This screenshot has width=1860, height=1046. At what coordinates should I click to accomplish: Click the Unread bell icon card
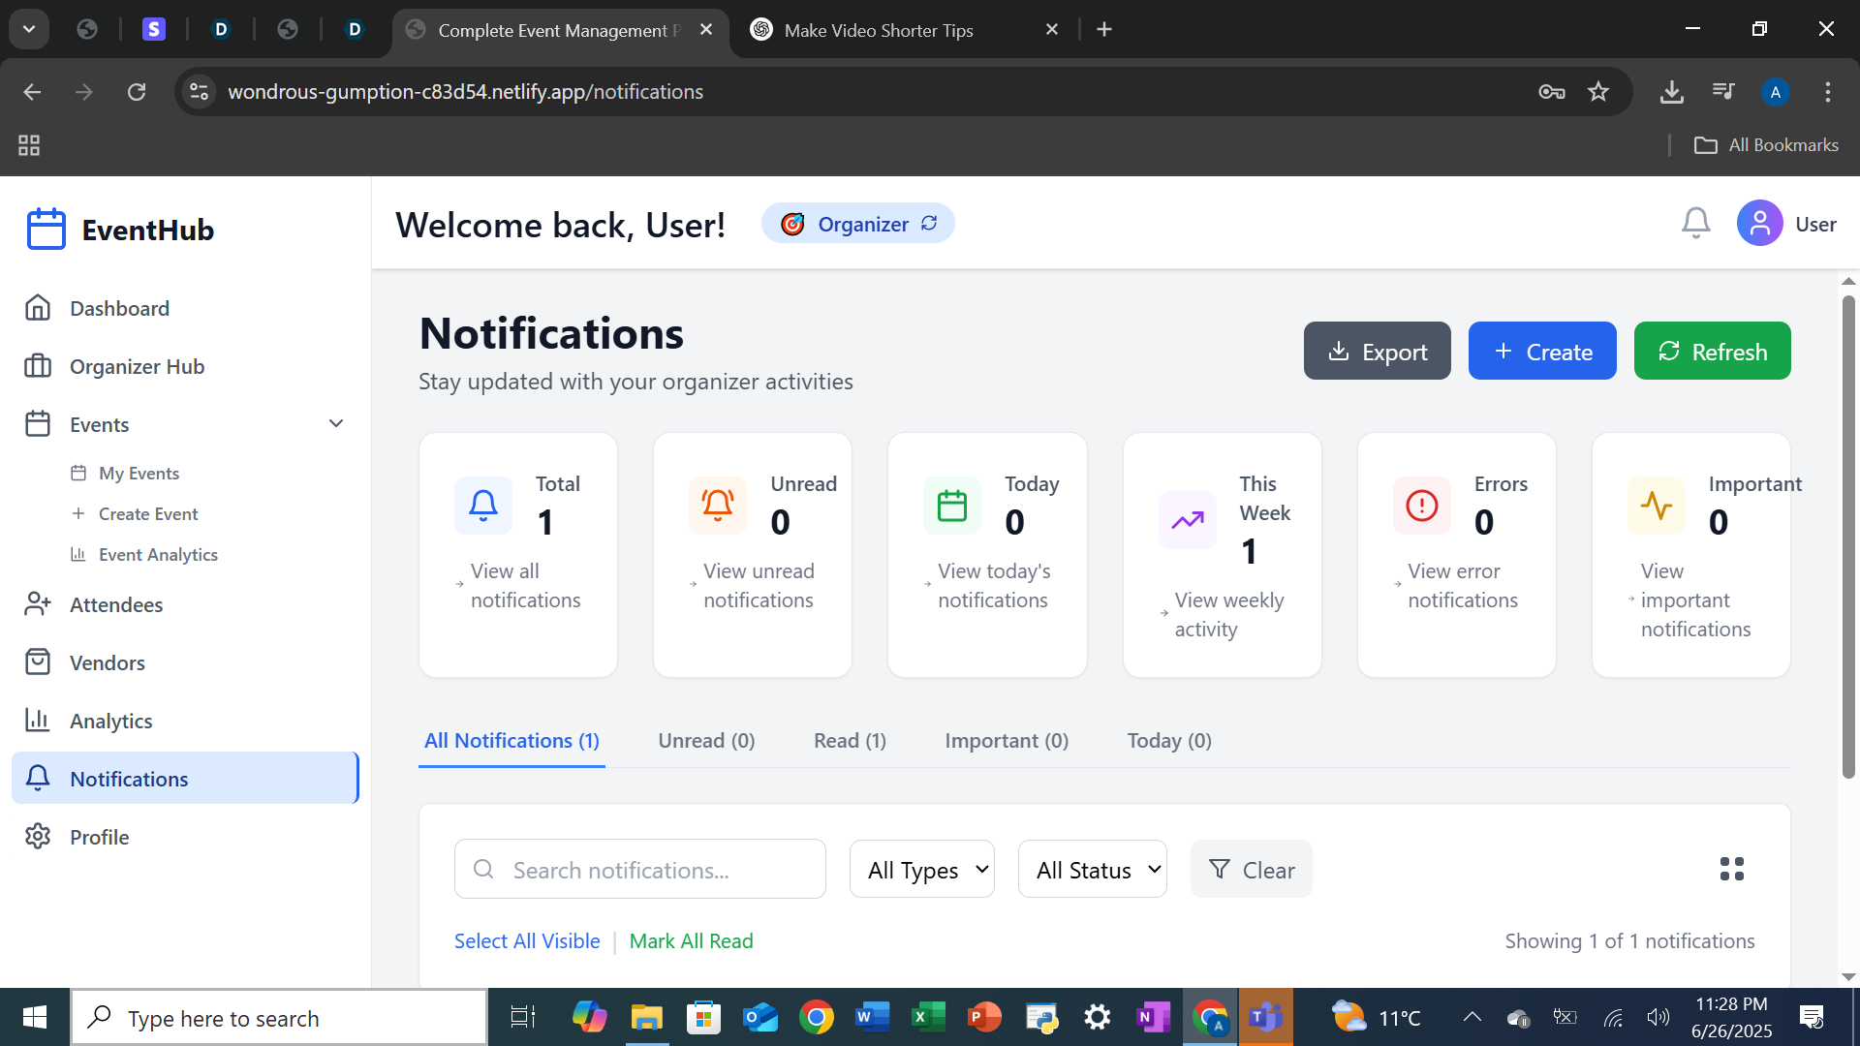pos(717,505)
